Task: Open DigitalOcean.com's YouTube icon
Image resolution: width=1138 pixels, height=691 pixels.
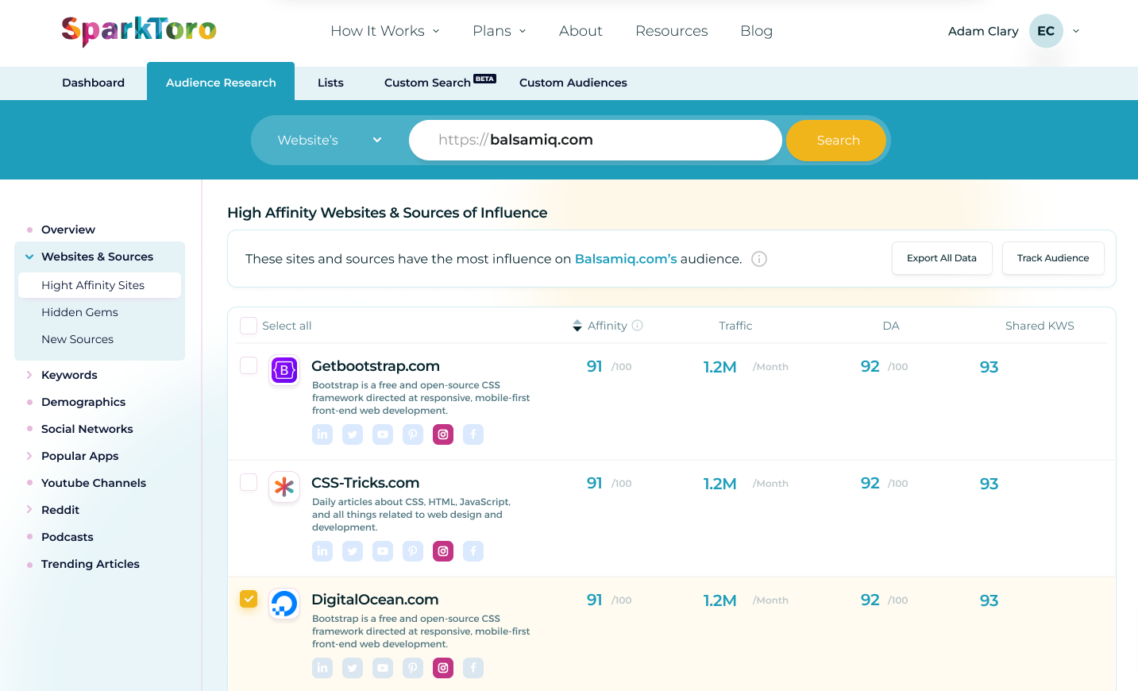Action: click(383, 668)
